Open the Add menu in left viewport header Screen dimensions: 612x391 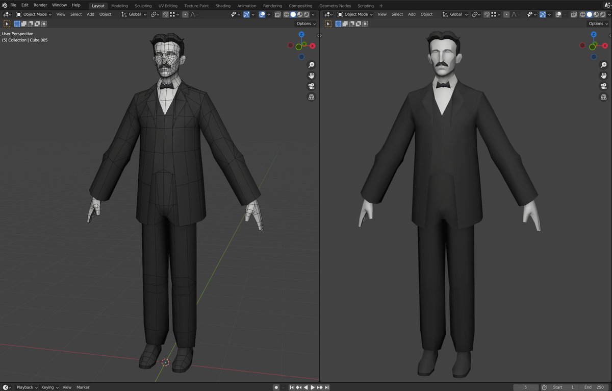90,14
